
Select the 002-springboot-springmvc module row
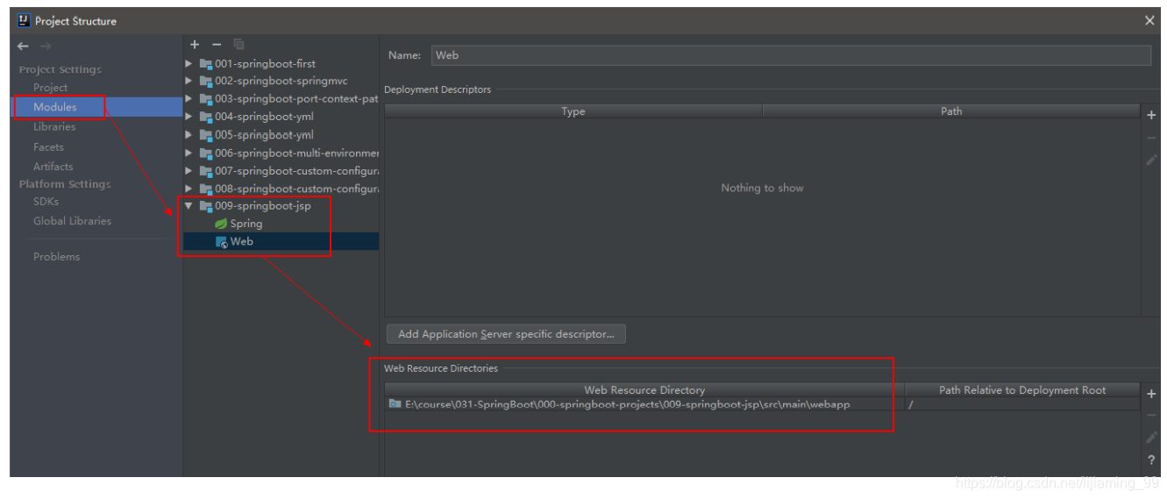coord(281,81)
